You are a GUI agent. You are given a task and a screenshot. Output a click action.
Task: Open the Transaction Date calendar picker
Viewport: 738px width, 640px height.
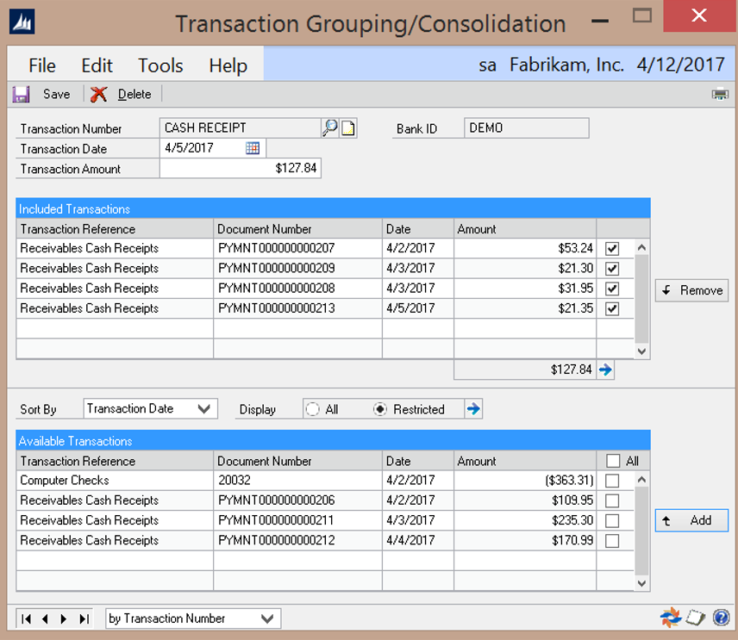253,148
